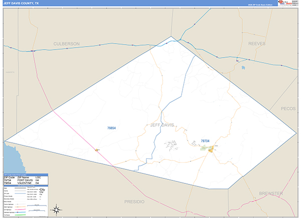Image resolution: width=301 pixels, height=218 pixels.
Task: Click the HUDSPETH county label
Action: (10, 72)
